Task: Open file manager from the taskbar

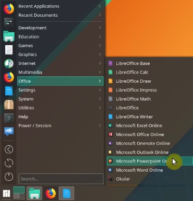Action: click(x=34, y=193)
